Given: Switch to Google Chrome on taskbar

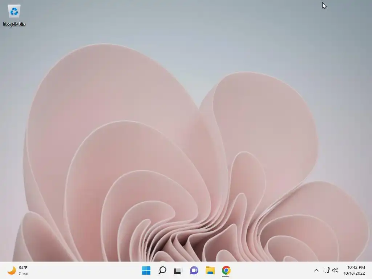Looking at the screenshot, I should pos(226,270).
